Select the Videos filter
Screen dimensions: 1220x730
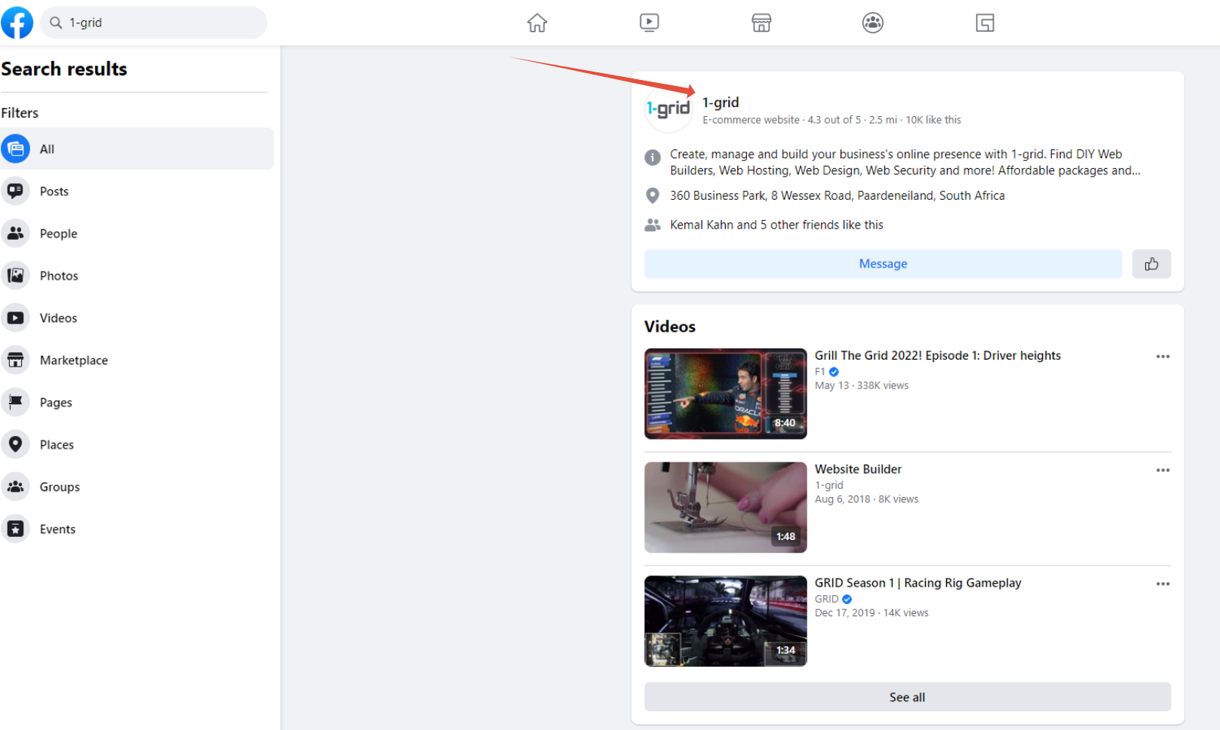[x=137, y=317]
